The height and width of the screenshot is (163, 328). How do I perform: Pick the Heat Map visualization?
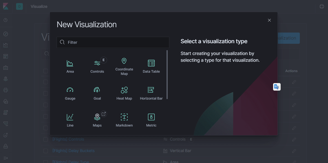pos(124,93)
